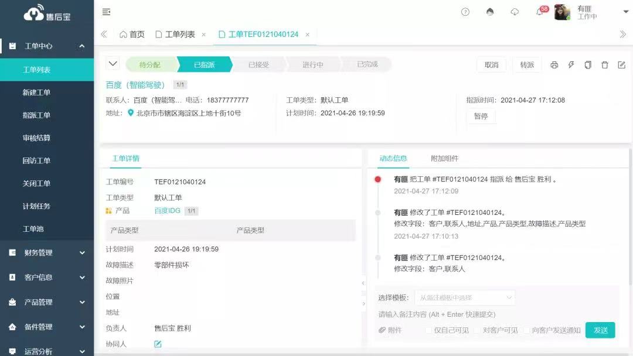Click the cloud download icon in header
The height and width of the screenshot is (356, 633).
pos(515,12)
